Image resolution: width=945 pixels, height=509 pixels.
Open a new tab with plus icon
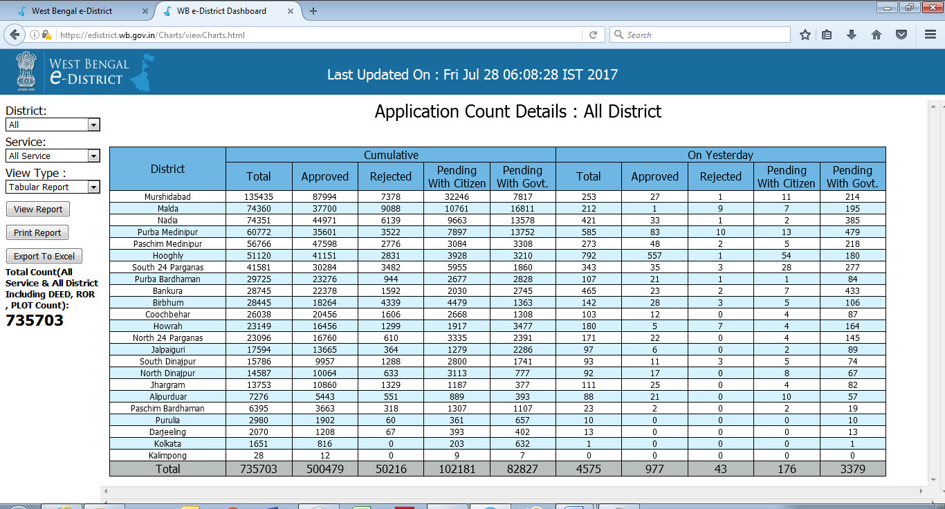click(x=313, y=11)
